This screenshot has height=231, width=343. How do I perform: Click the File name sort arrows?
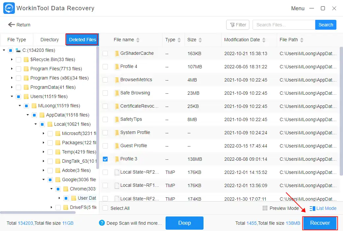point(138,40)
